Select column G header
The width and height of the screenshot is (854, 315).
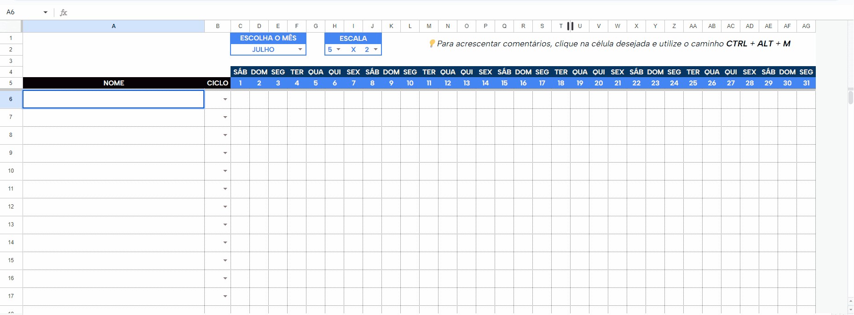(316, 26)
